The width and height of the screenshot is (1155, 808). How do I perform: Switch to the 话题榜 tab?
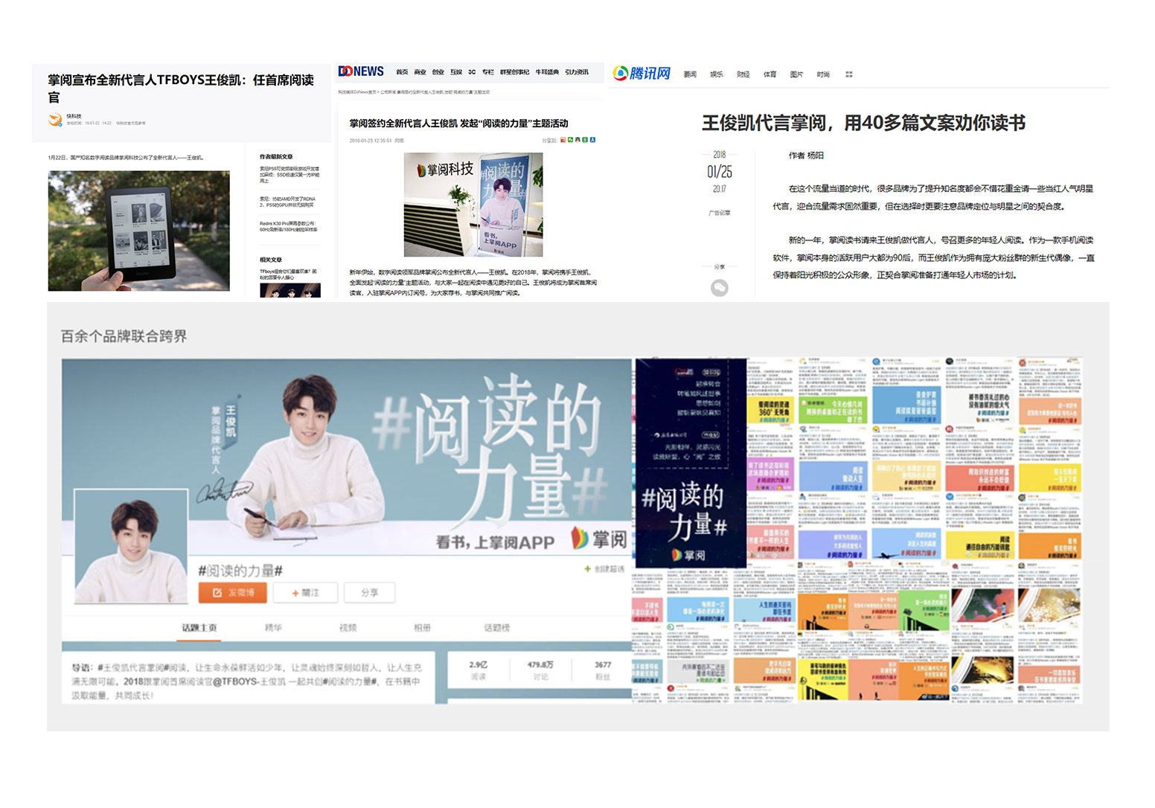pos(497,628)
